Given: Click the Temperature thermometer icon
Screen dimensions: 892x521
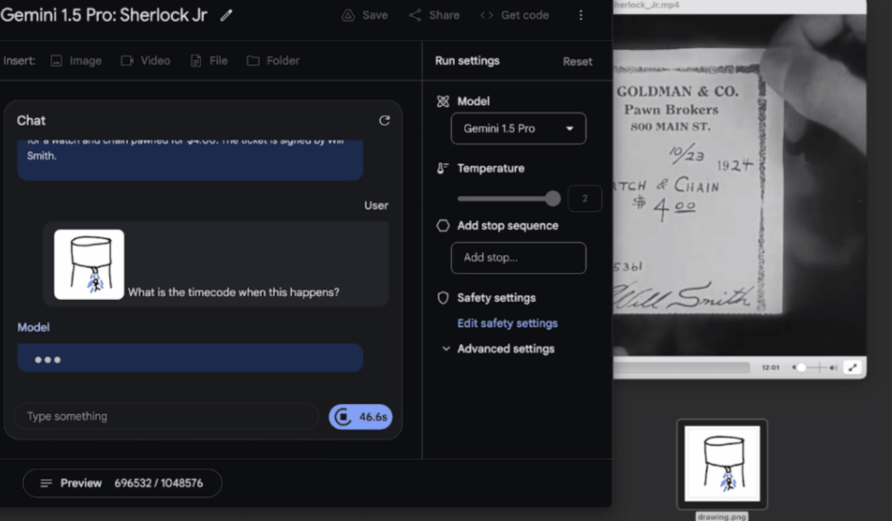Looking at the screenshot, I should (443, 168).
